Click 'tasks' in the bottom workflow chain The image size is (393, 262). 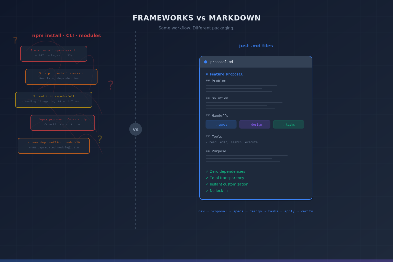coord(273,211)
